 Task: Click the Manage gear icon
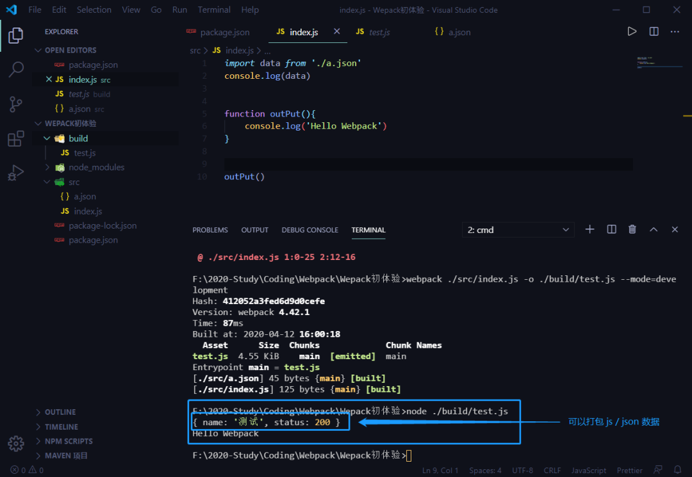(x=16, y=443)
